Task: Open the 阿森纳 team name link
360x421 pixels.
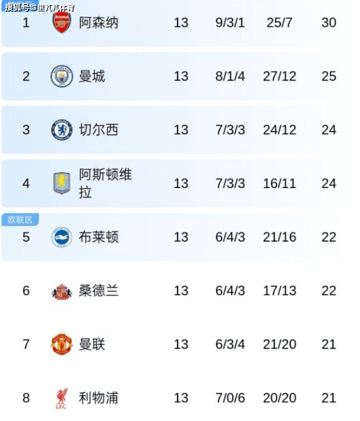Action: pos(99,23)
